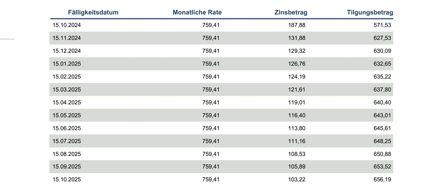Click the Zinsbetrag value 124,19
423x188 pixels.
click(x=297, y=77)
